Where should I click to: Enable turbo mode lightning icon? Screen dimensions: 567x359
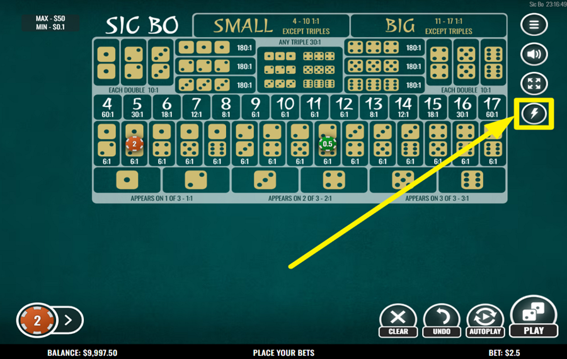[x=534, y=113]
